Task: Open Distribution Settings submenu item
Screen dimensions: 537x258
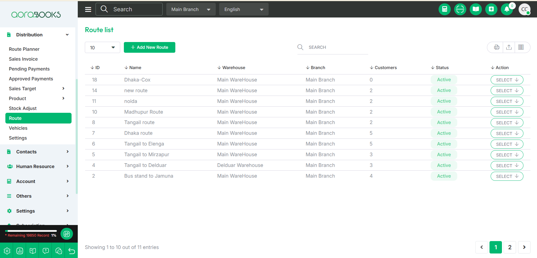Action: coord(18,138)
